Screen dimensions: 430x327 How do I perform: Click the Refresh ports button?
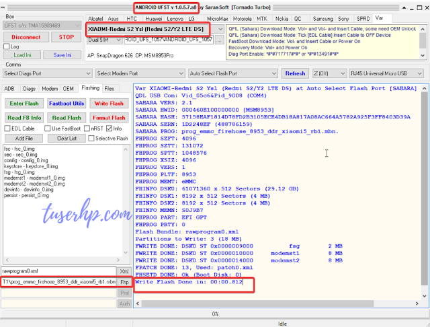click(x=295, y=73)
